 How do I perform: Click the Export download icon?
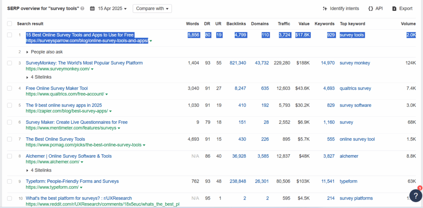click(394, 9)
